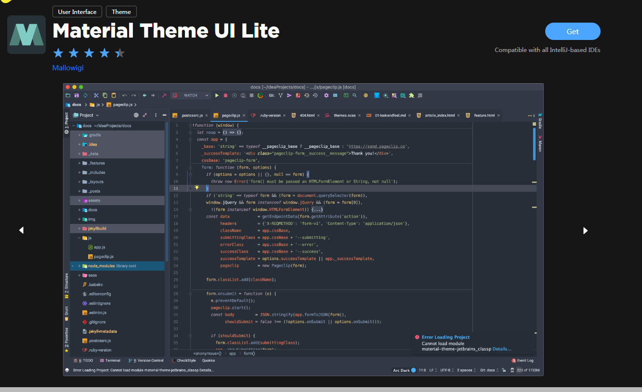Expand the _posts folder
The width and height of the screenshot is (642, 392).
(x=79, y=191)
